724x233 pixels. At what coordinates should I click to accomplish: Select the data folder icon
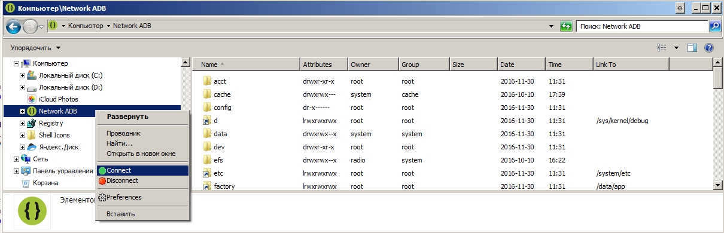point(207,134)
